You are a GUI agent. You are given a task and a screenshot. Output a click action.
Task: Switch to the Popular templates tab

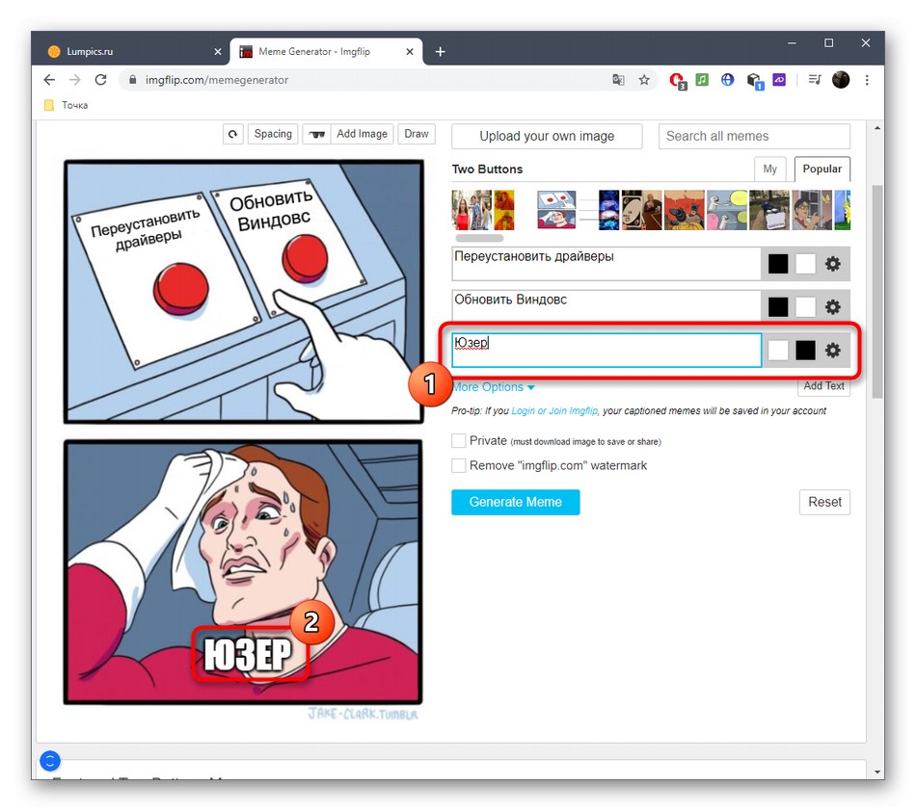[x=822, y=170]
